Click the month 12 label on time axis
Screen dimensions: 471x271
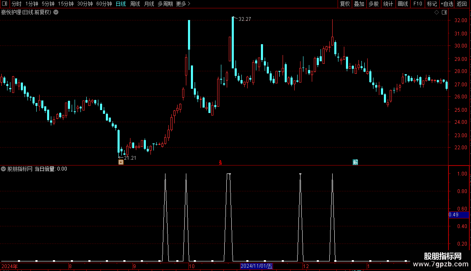[x=306, y=266]
